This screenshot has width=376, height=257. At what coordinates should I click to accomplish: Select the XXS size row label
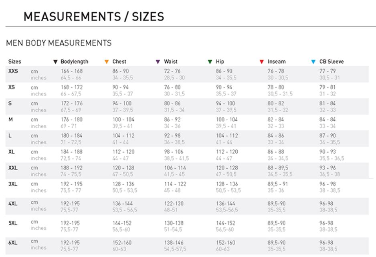click(13, 71)
